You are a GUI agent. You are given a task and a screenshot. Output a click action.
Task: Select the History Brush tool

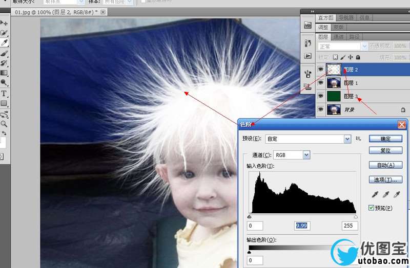(x=4, y=63)
